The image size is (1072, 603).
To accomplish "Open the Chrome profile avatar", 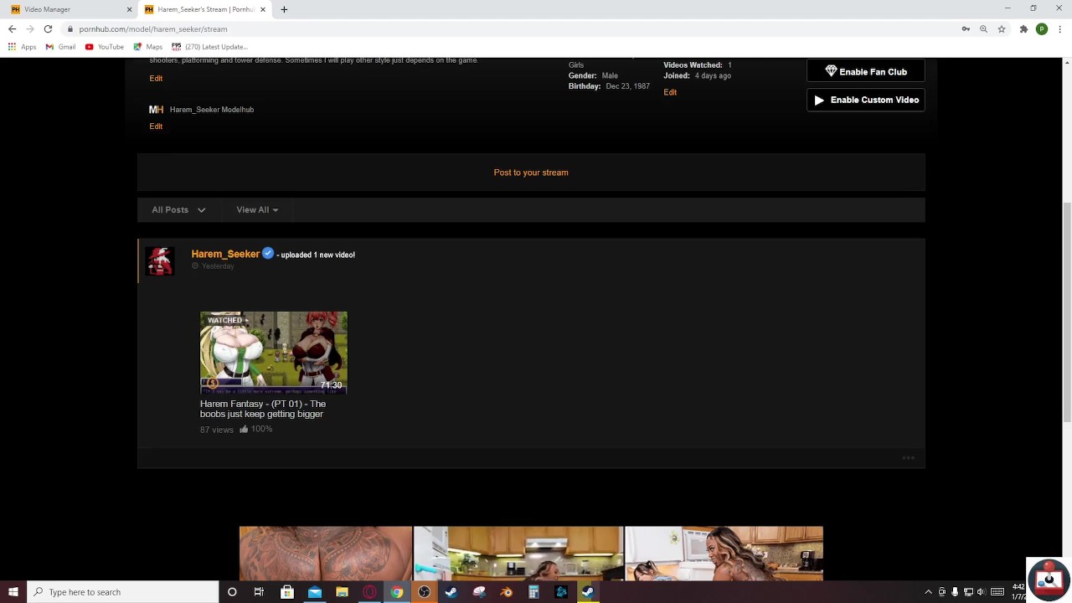I will pyautogui.click(x=1042, y=29).
